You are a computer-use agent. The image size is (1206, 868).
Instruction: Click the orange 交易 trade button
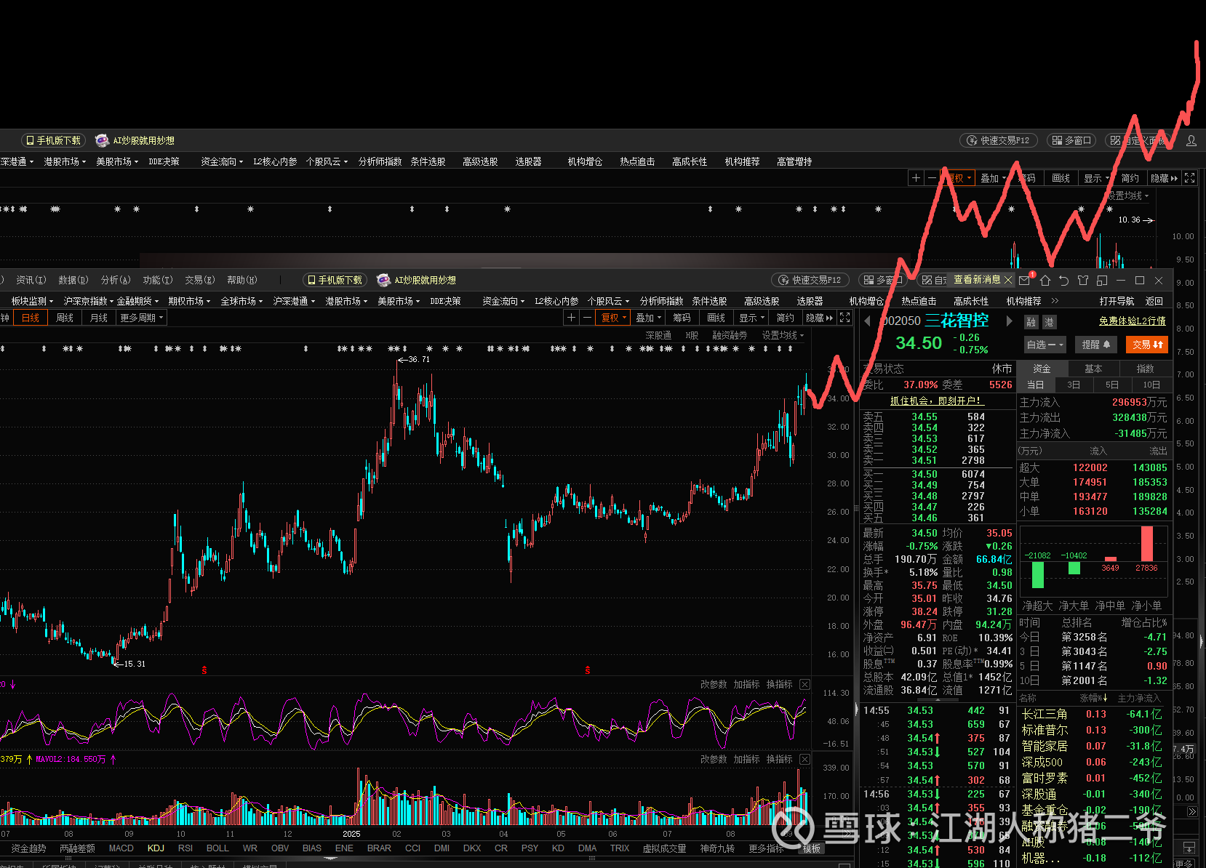point(1146,345)
